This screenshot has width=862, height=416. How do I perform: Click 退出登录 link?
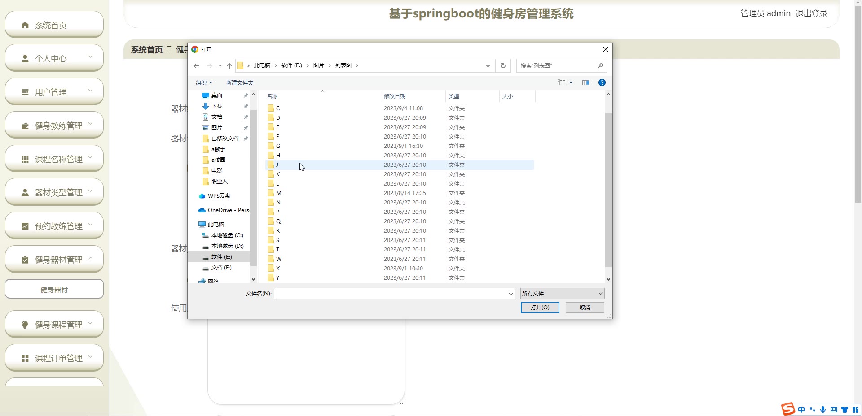(x=811, y=13)
